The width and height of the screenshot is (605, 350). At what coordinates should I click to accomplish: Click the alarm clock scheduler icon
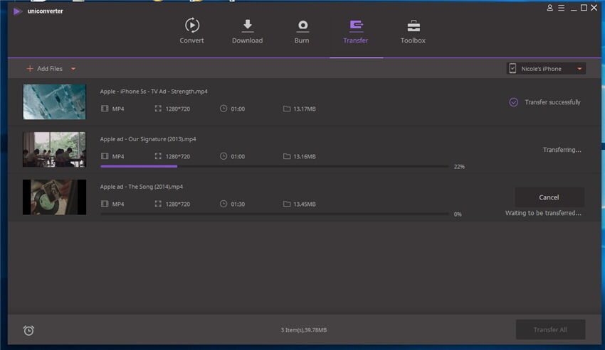coord(28,330)
